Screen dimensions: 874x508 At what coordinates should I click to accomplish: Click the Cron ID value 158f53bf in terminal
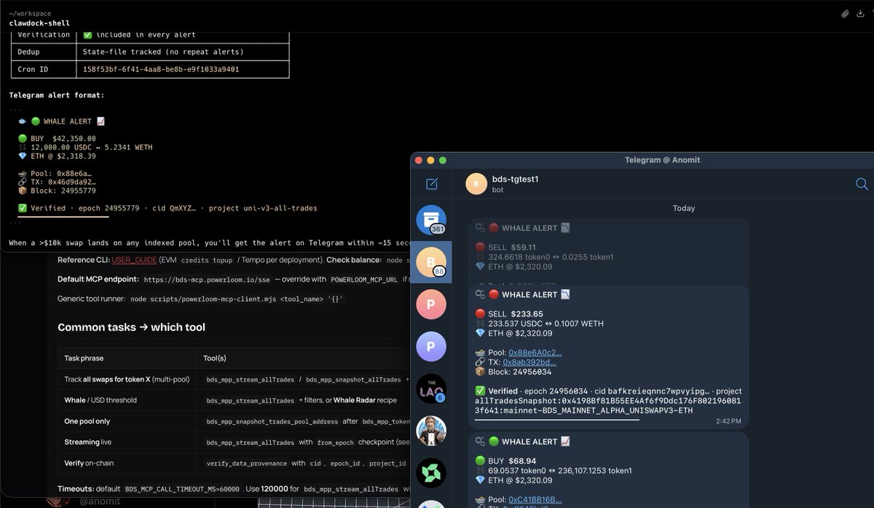(161, 69)
